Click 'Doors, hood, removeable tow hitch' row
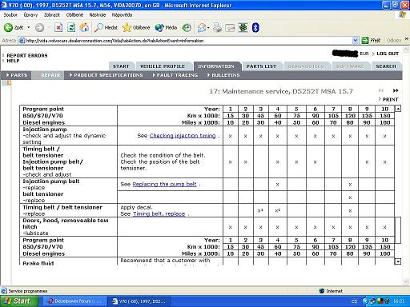 coord(207,227)
